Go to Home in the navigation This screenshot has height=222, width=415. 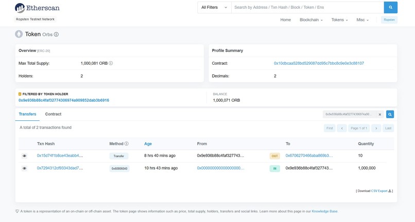286,20
